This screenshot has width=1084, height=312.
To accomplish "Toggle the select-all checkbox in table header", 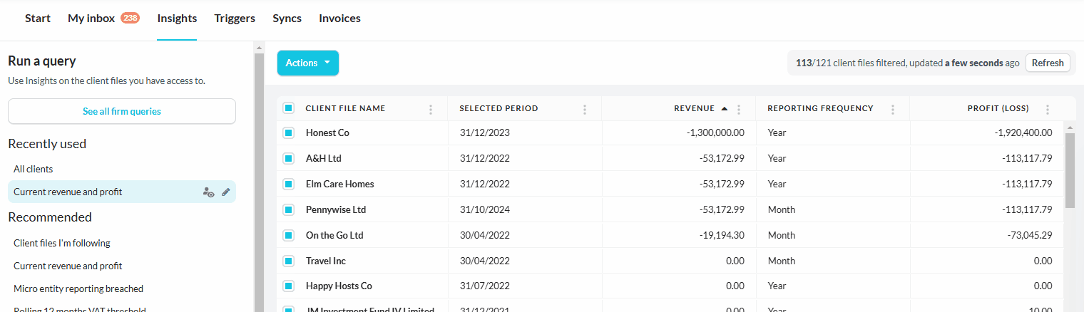I will (288, 108).
